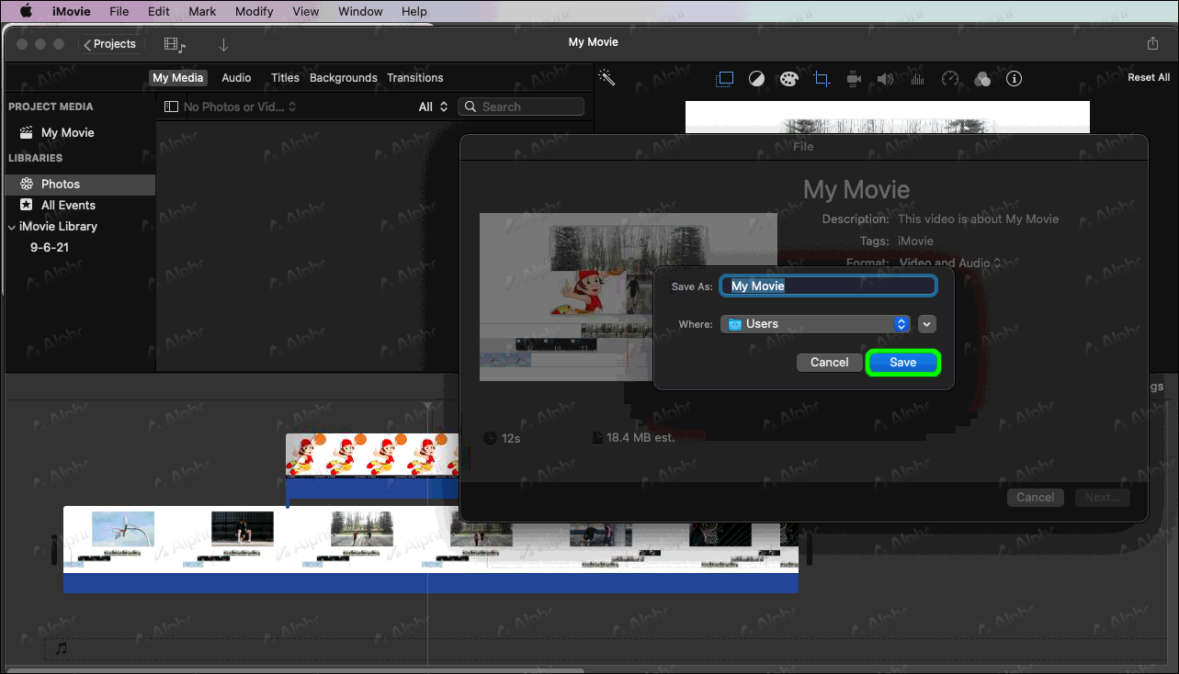The height and width of the screenshot is (674, 1179).
Task: Switch to the Transitions tab
Action: 414,77
